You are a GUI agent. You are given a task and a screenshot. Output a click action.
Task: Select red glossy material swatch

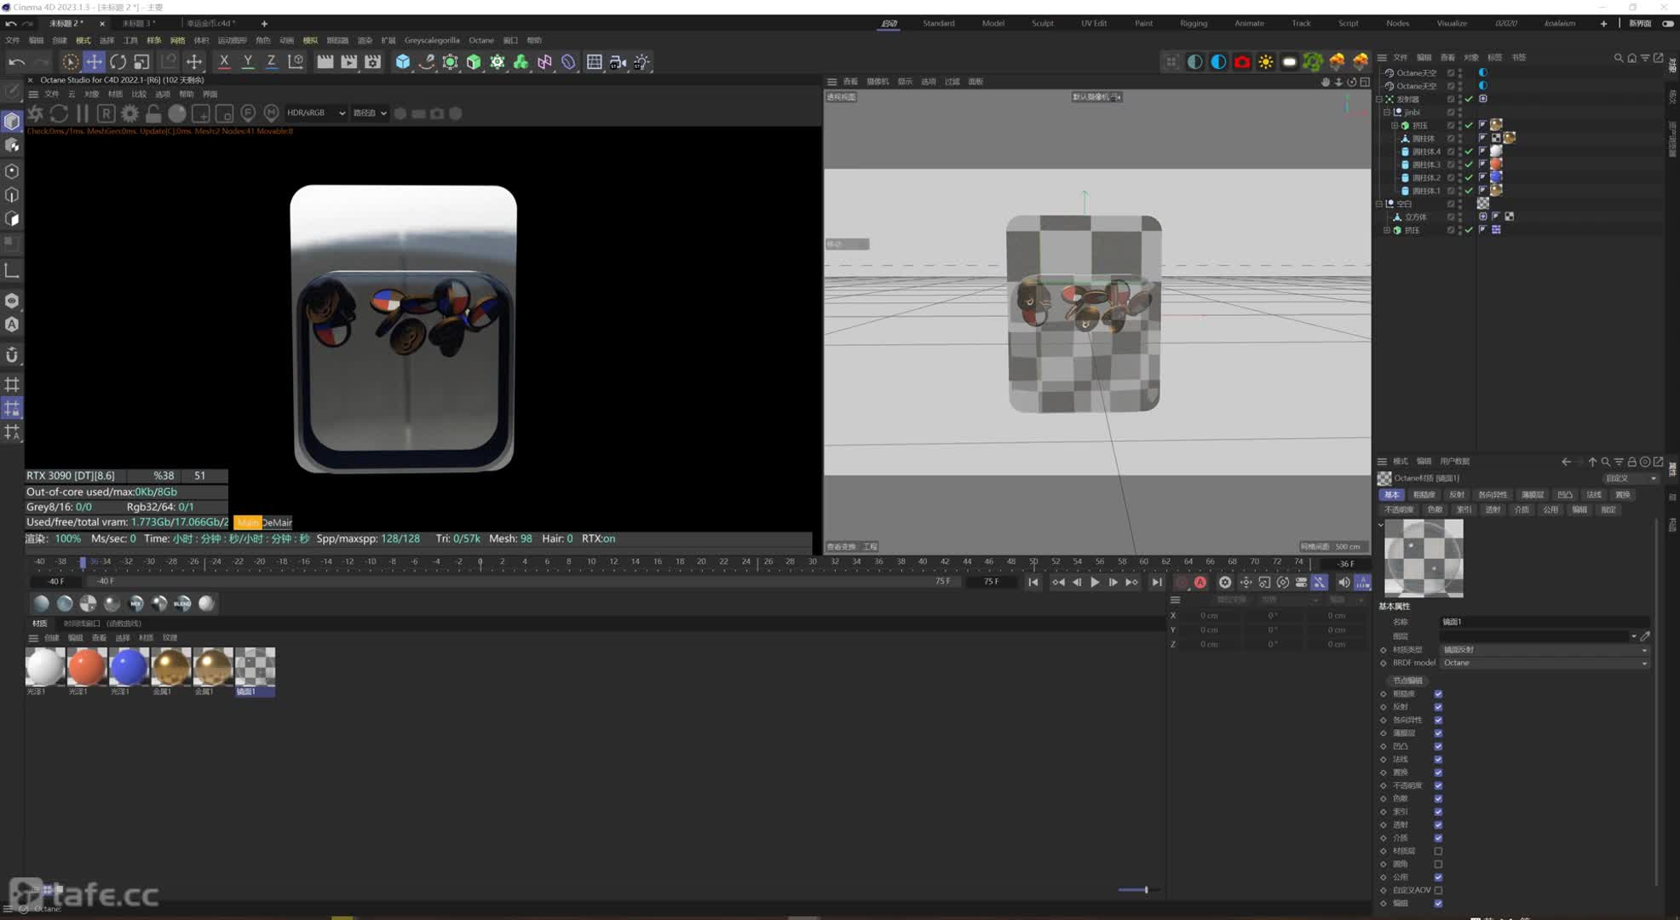click(x=86, y=666)
